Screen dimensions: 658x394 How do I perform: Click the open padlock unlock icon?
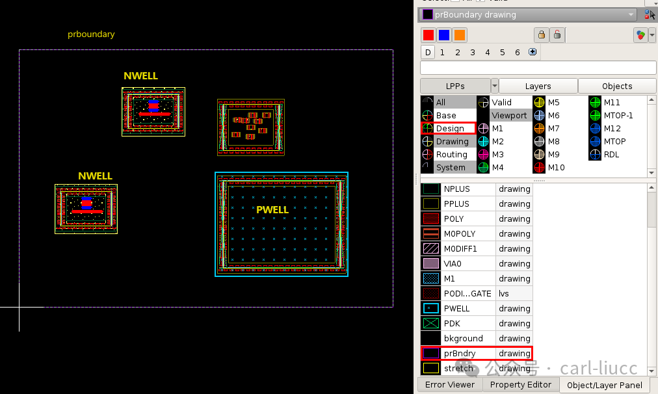(x=557, y=35)
